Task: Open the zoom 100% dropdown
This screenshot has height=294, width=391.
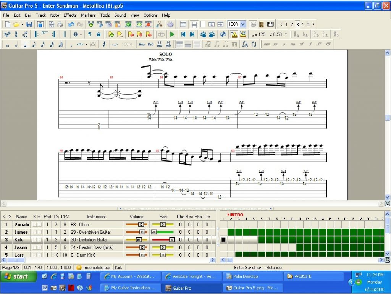Action: [242, 24]
